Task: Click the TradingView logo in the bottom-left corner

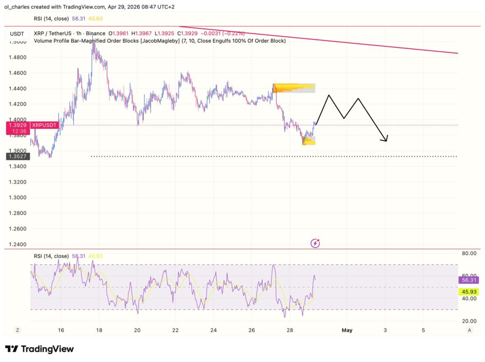Action: point(40,349)
